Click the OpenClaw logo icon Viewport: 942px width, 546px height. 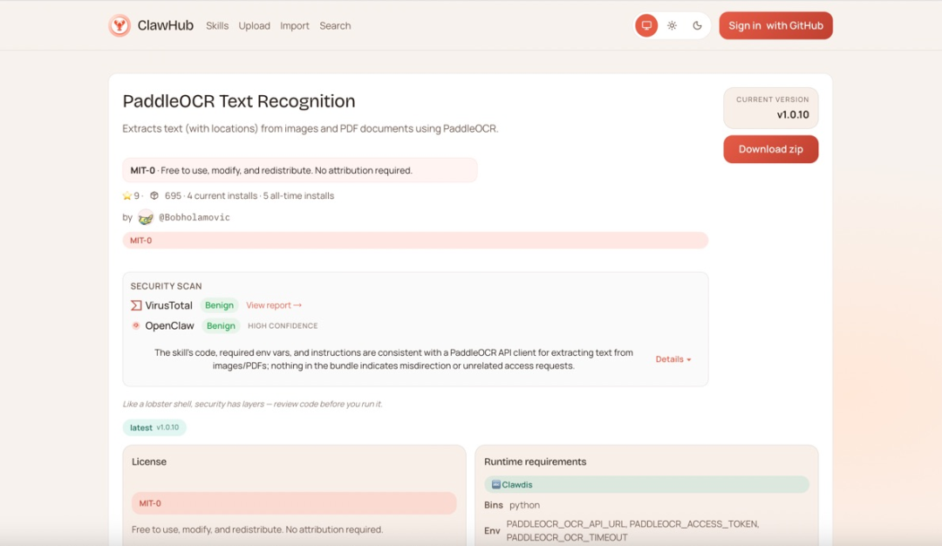click(x=136, y=325)
